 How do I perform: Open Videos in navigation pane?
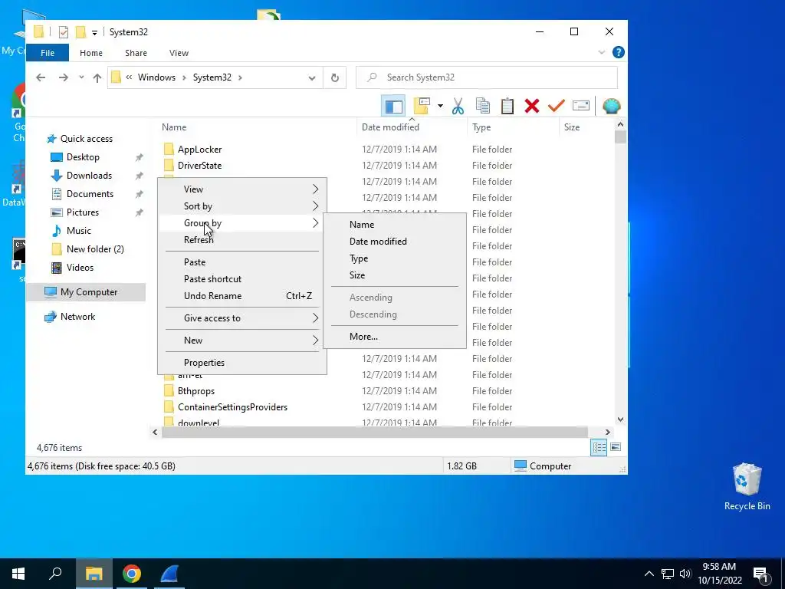coord(80,268)
